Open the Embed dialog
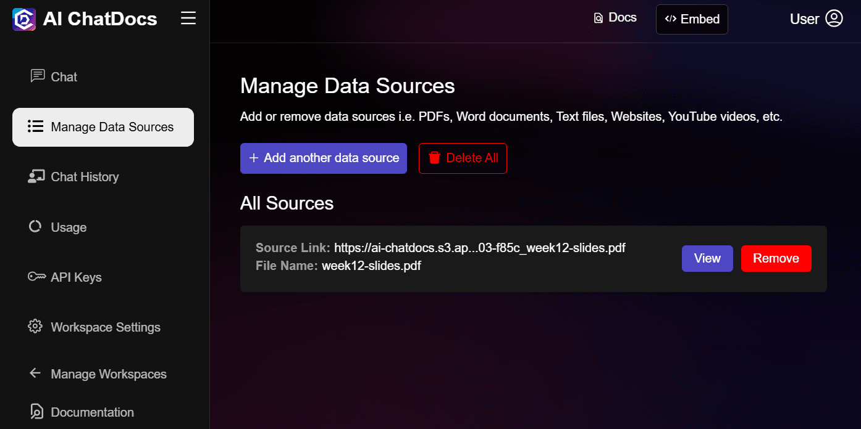 (692, 19)
